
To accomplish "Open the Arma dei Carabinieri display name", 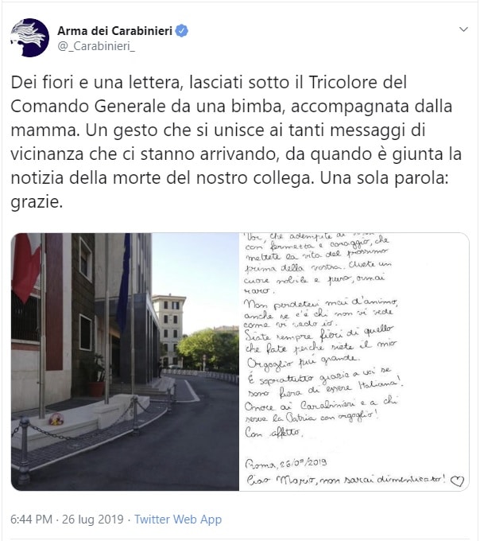I will pyautogui.click(x=114, y=31).
